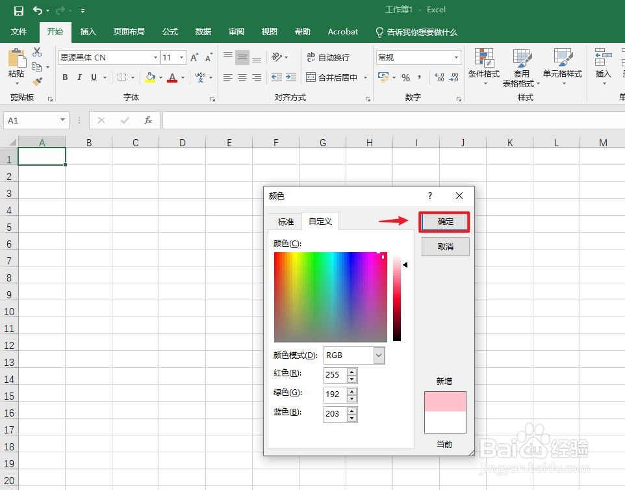Click the Align Right icon
625x490 pixels.
click(257, 77)
